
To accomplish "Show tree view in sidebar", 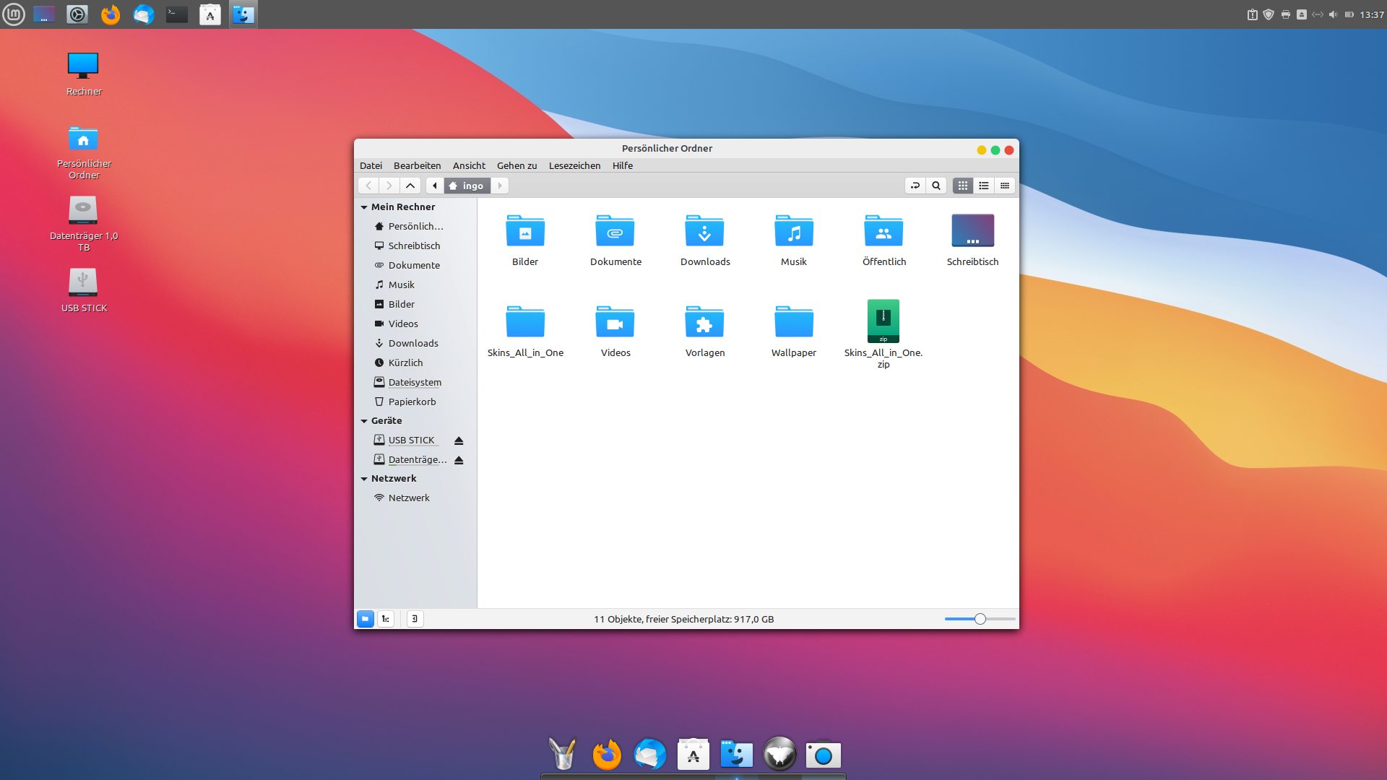I will tap(386, 619).
